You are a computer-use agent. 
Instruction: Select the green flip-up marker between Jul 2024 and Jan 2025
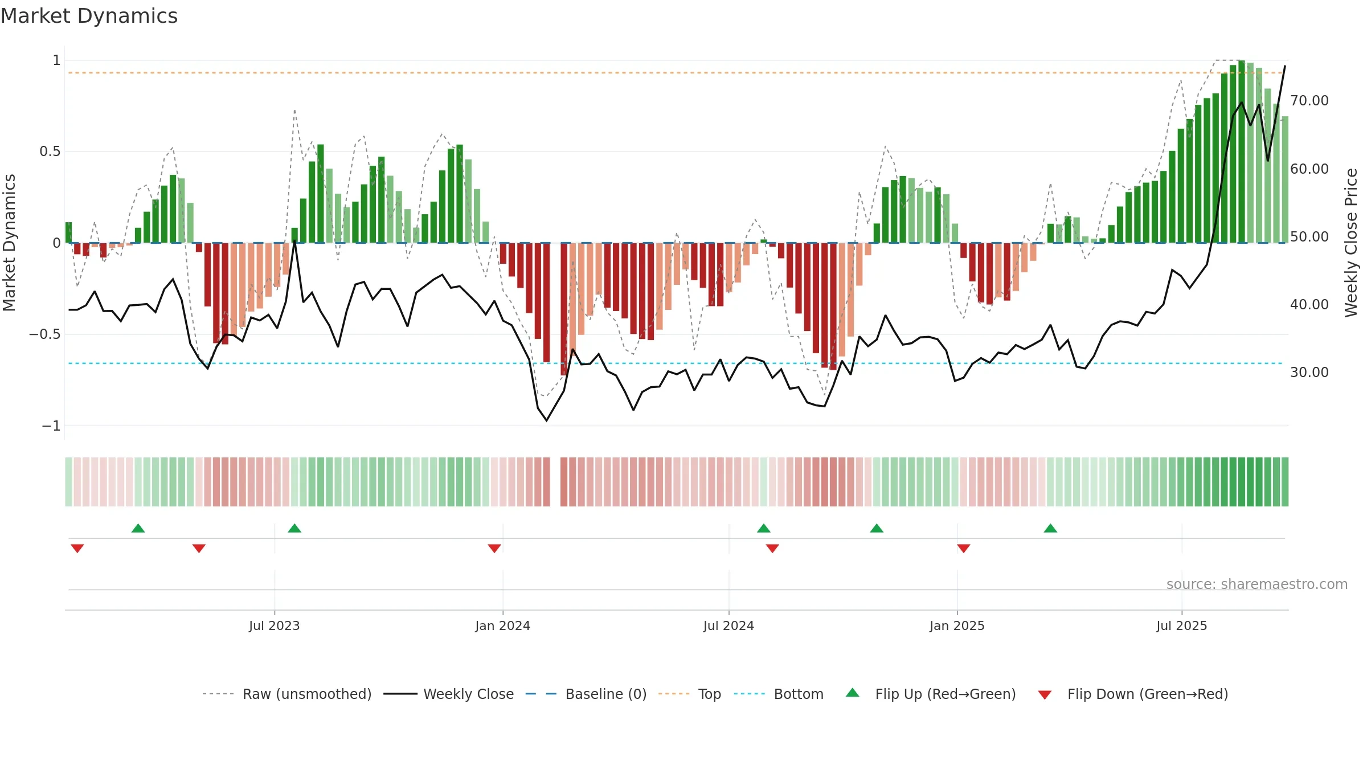click(877, 528)
